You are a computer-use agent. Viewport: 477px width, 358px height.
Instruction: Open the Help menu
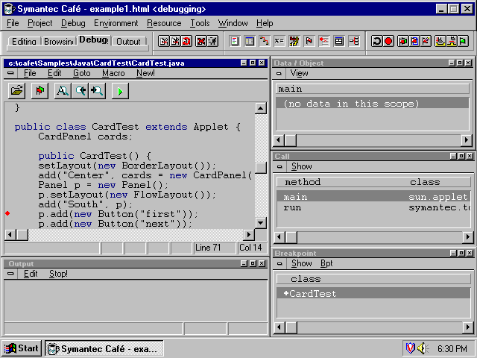click(x=265, y=23)
